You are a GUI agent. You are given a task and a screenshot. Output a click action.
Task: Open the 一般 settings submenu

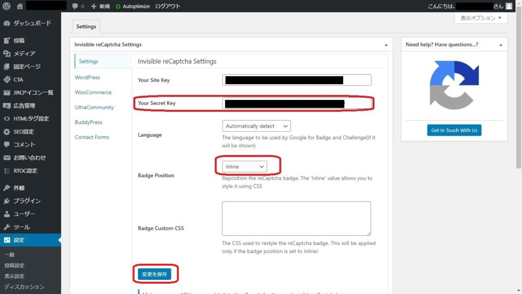pos(9,255)
